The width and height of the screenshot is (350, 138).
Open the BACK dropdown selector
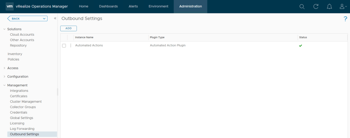pos(27,18)
